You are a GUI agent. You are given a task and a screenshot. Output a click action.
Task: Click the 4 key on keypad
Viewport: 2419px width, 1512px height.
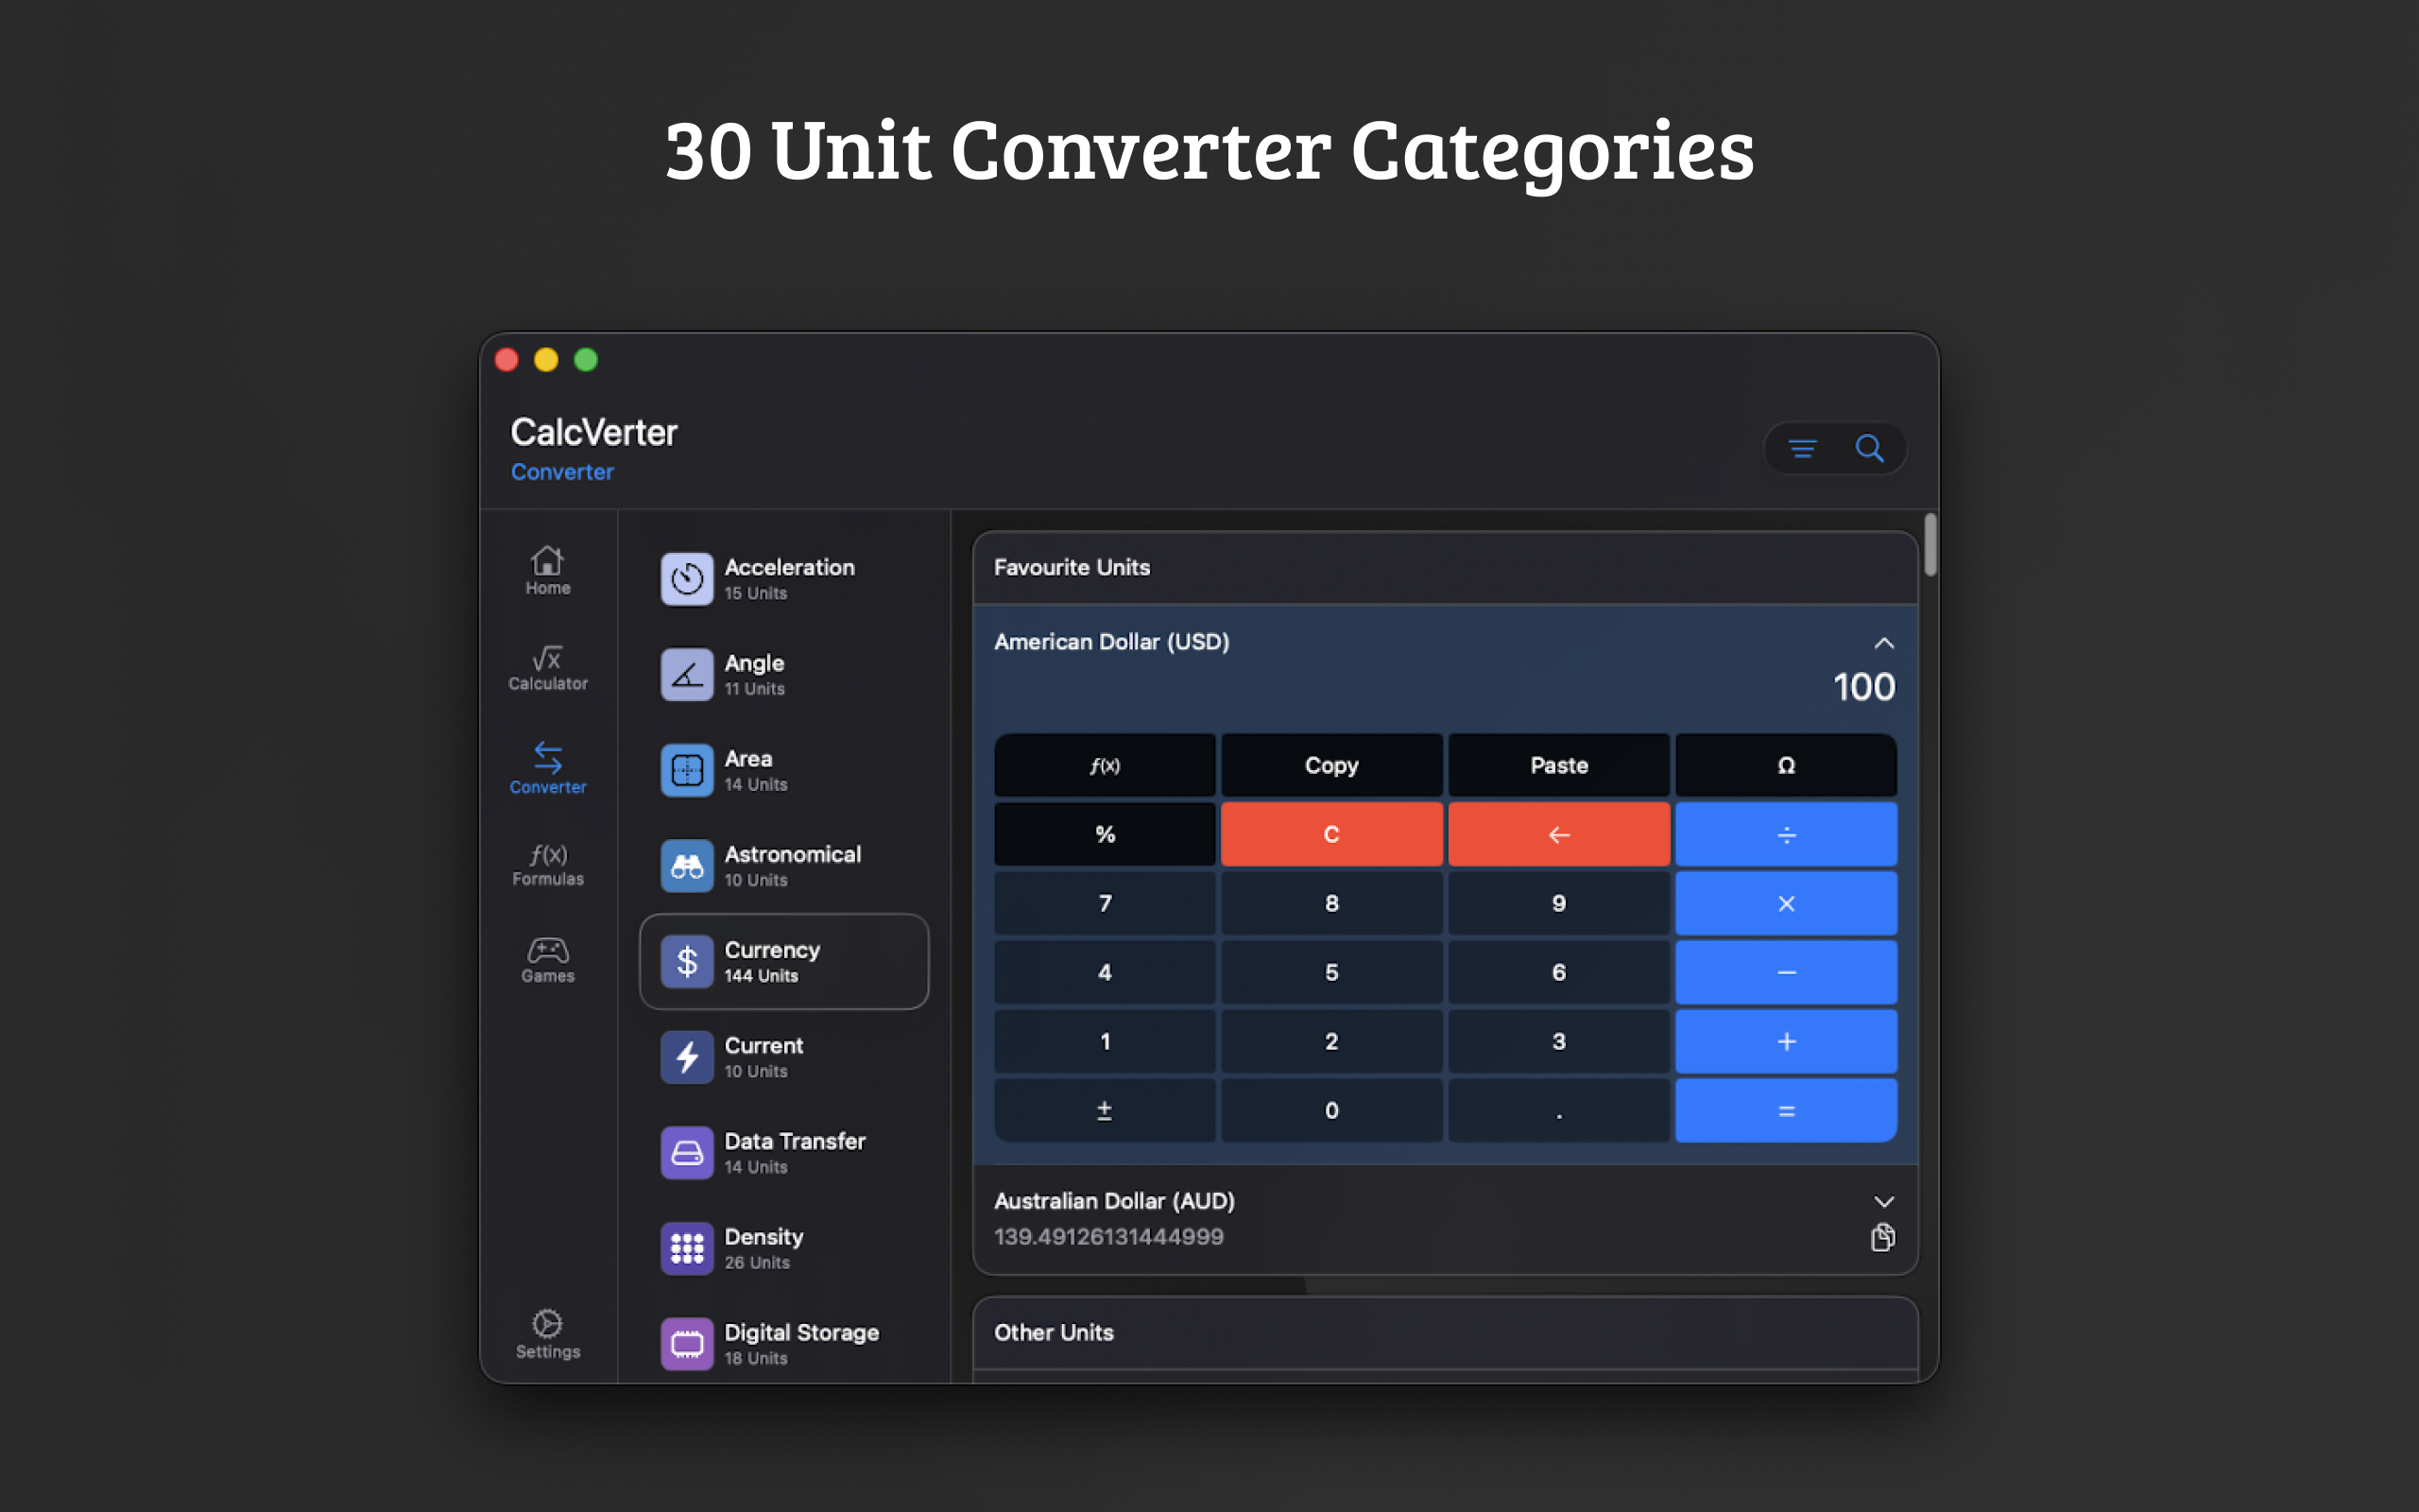pyautogui.click(x=1105, y=972)
